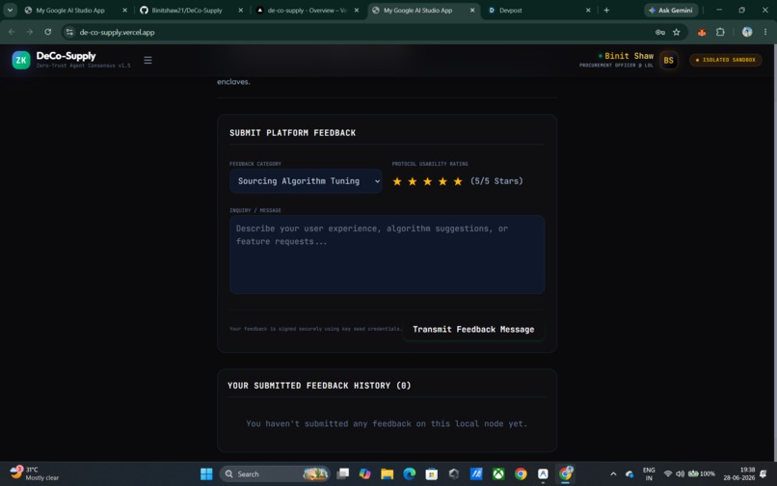Click Transmit Feedback Message button
777x486 pixels.
[x=473, y=329]
